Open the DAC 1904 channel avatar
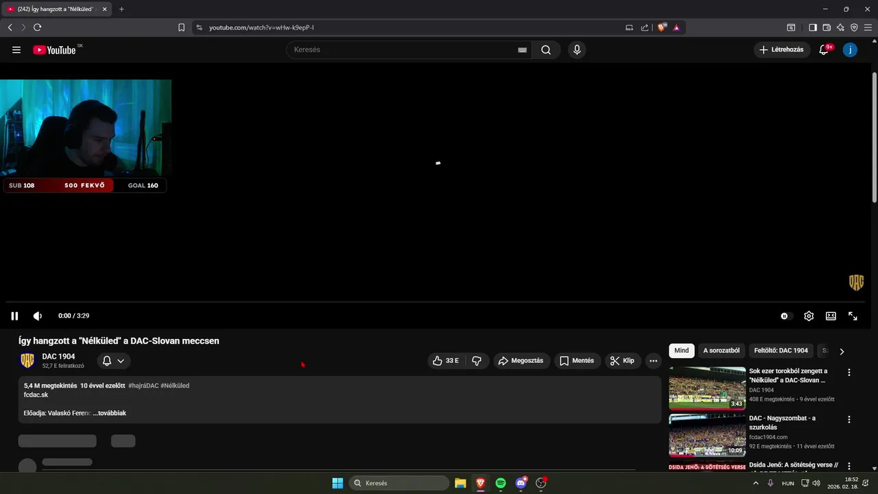 point(27,361)
